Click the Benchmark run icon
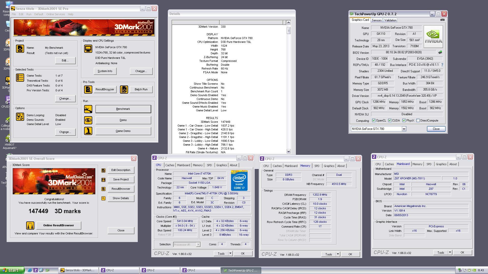 88,109
